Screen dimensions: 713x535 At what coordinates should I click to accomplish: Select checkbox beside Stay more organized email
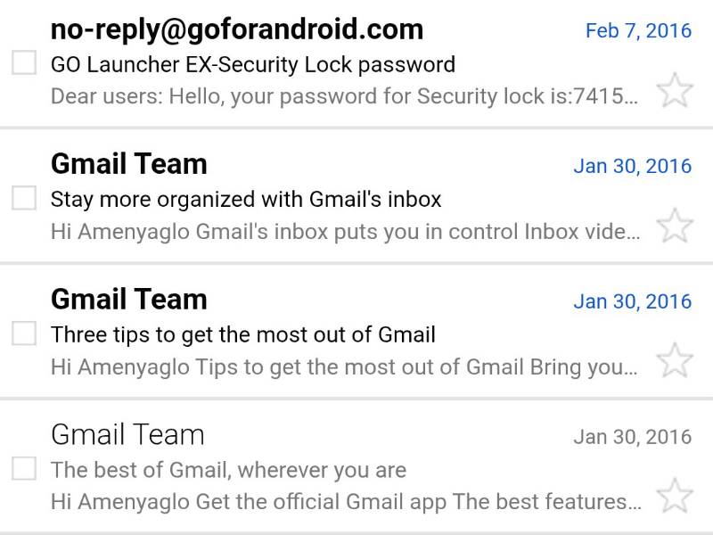coord(24,197)
